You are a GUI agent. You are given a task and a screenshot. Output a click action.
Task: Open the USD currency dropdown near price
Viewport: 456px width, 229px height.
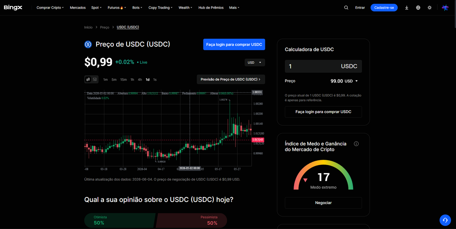click(x=255, y=63)
